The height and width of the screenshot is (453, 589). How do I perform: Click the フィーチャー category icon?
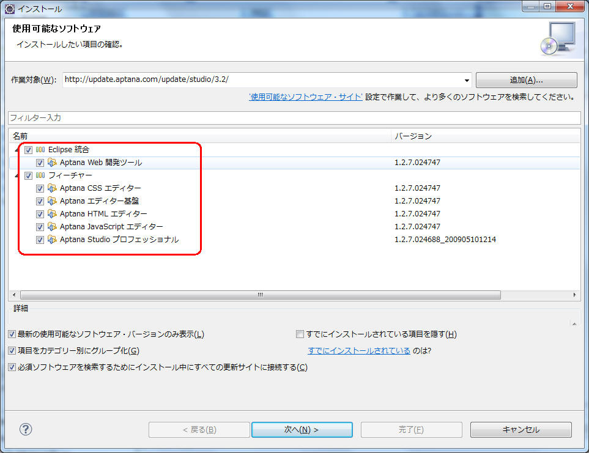click(40, 175)
